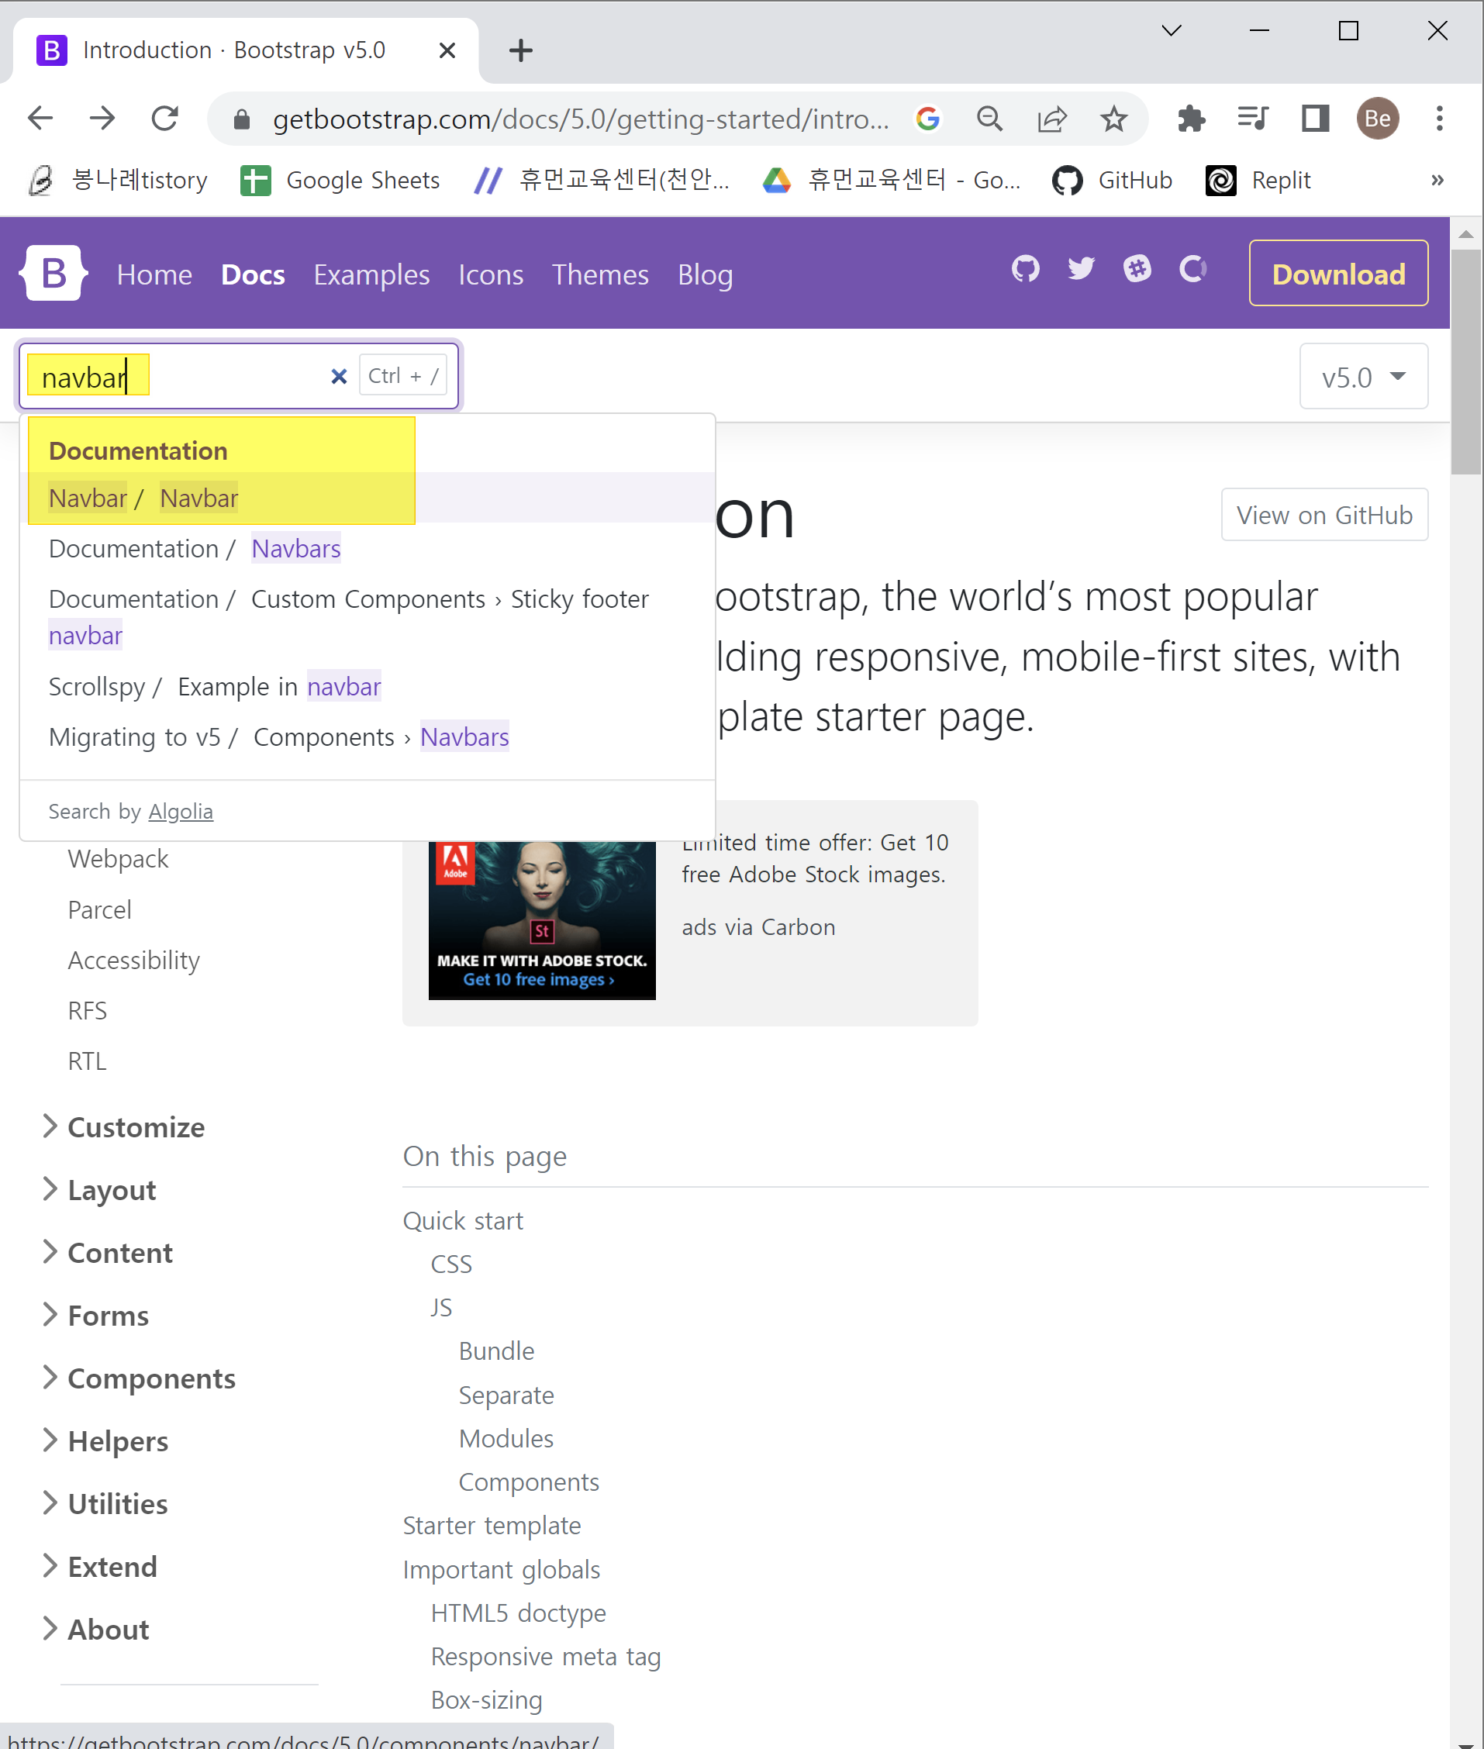1484x1749 pixels.
Task: Select Scrollspy Example in navbar result
Action: (368, 686)
